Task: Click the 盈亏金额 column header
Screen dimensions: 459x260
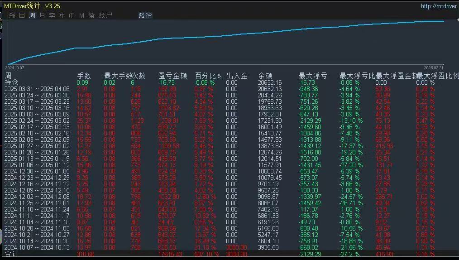Action: pos(173,76)
